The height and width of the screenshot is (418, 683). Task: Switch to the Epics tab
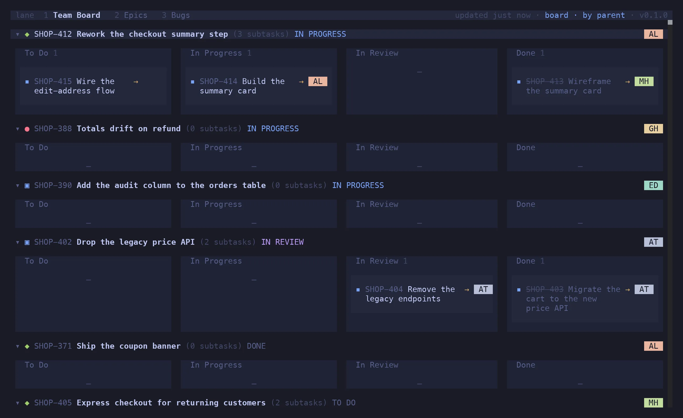(x=131, y=15)
